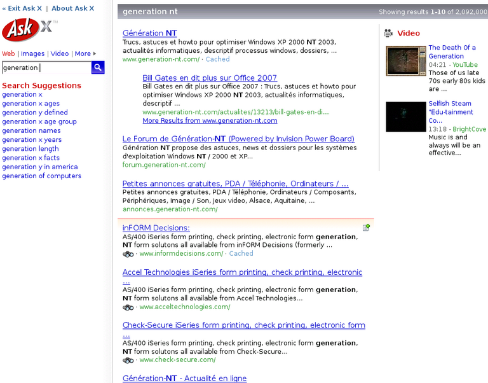Click the Exit Ask X link
The height and width of the screenshot is (383, 488).
pos(22,8)
